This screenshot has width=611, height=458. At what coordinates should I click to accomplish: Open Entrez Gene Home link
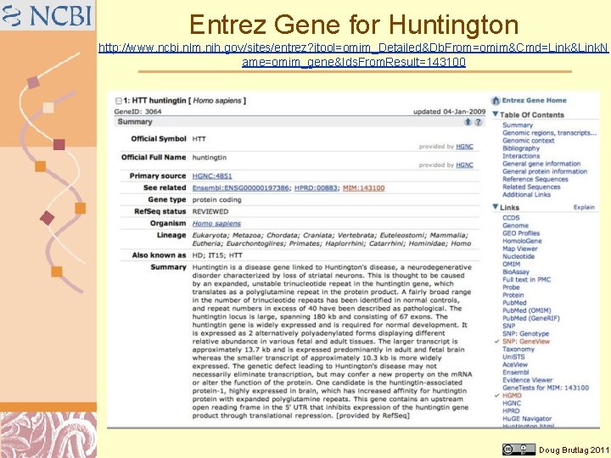tap(534, 100)
